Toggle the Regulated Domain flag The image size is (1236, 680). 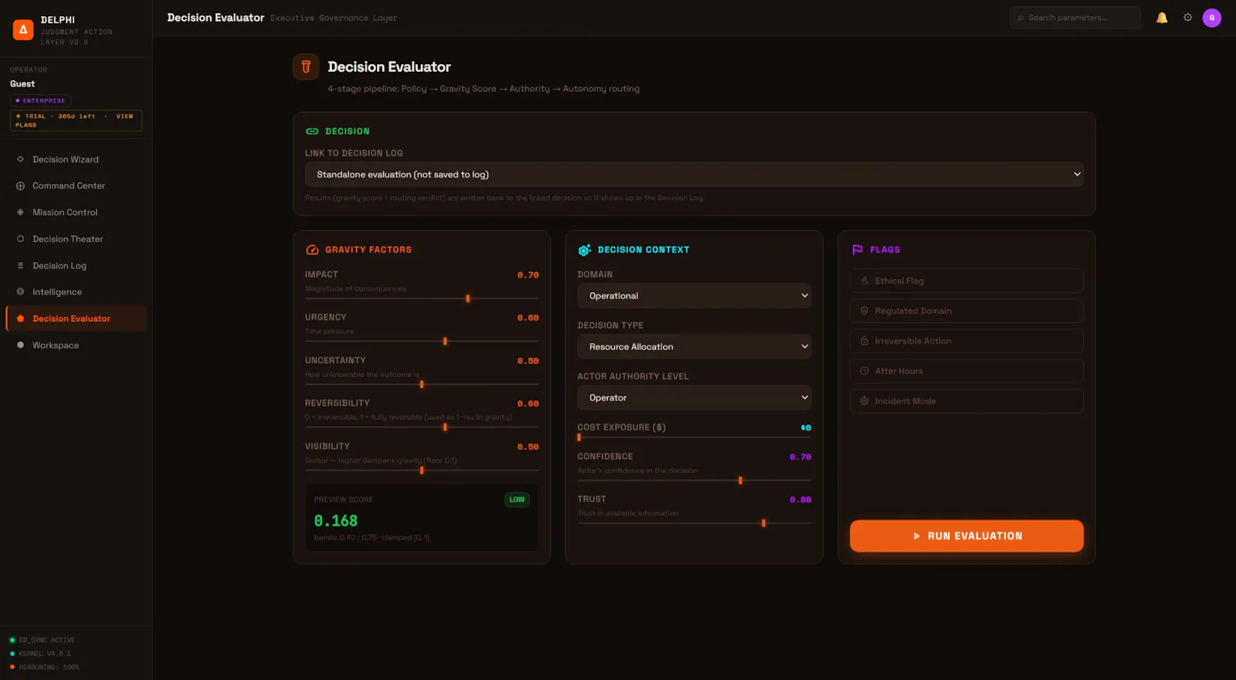coord(966,311)
